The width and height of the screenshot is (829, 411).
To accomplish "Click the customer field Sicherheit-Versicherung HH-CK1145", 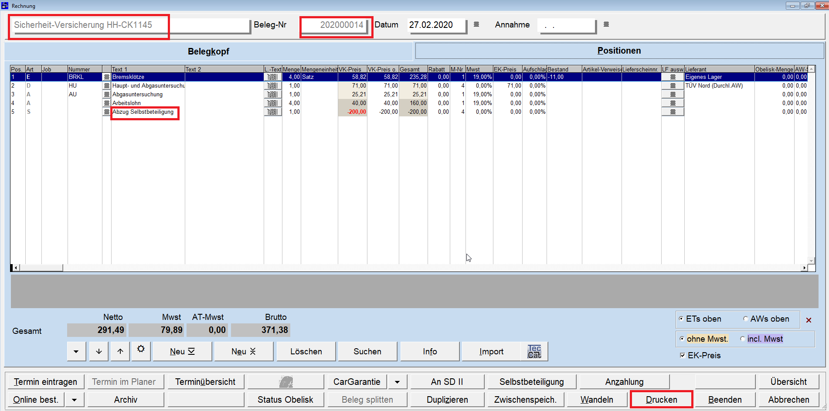I will pos(130,25).
